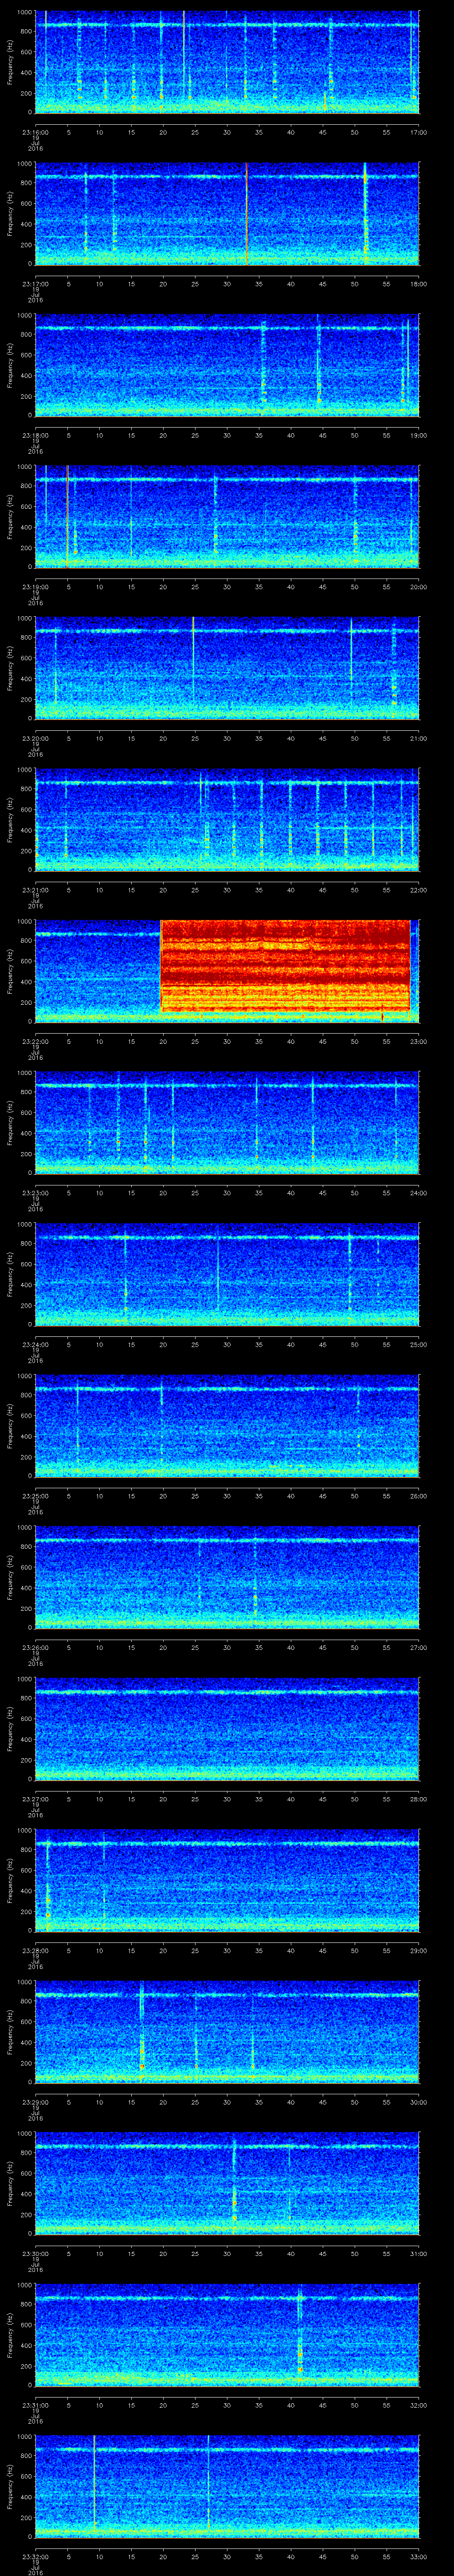Click the bright vertical line in 23:17:00 spectrogram
Screen dimensions: 454x2576
coord(246,213)
